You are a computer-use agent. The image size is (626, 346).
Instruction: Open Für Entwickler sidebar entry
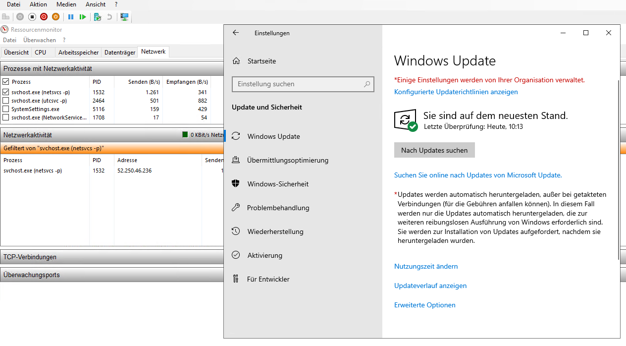(x=261, y=279)
